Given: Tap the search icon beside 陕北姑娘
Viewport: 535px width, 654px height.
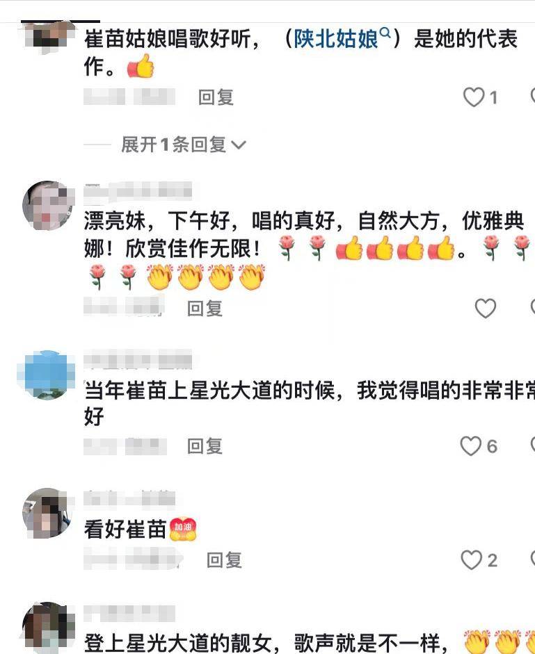Looking at the screenshot, I should (386, 32).
